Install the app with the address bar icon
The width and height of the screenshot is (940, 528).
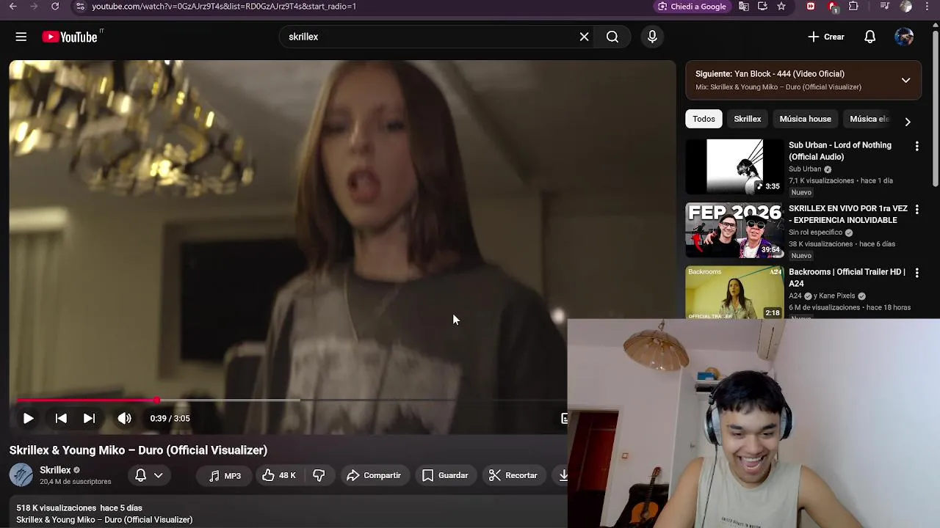click(x=762, y=6)
